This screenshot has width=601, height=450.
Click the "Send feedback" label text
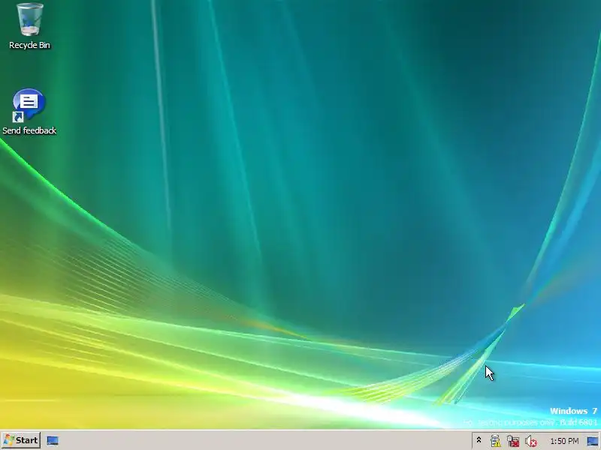[x=29, y=130]
